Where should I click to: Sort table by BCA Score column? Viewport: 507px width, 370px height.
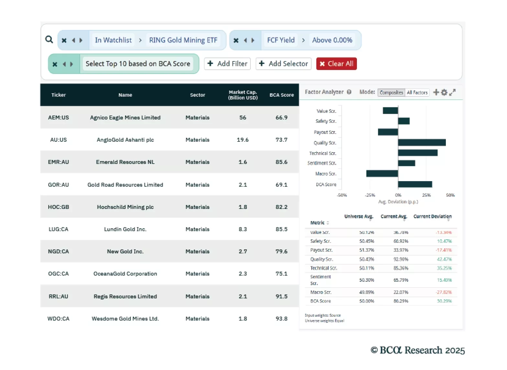coord(281,95)
